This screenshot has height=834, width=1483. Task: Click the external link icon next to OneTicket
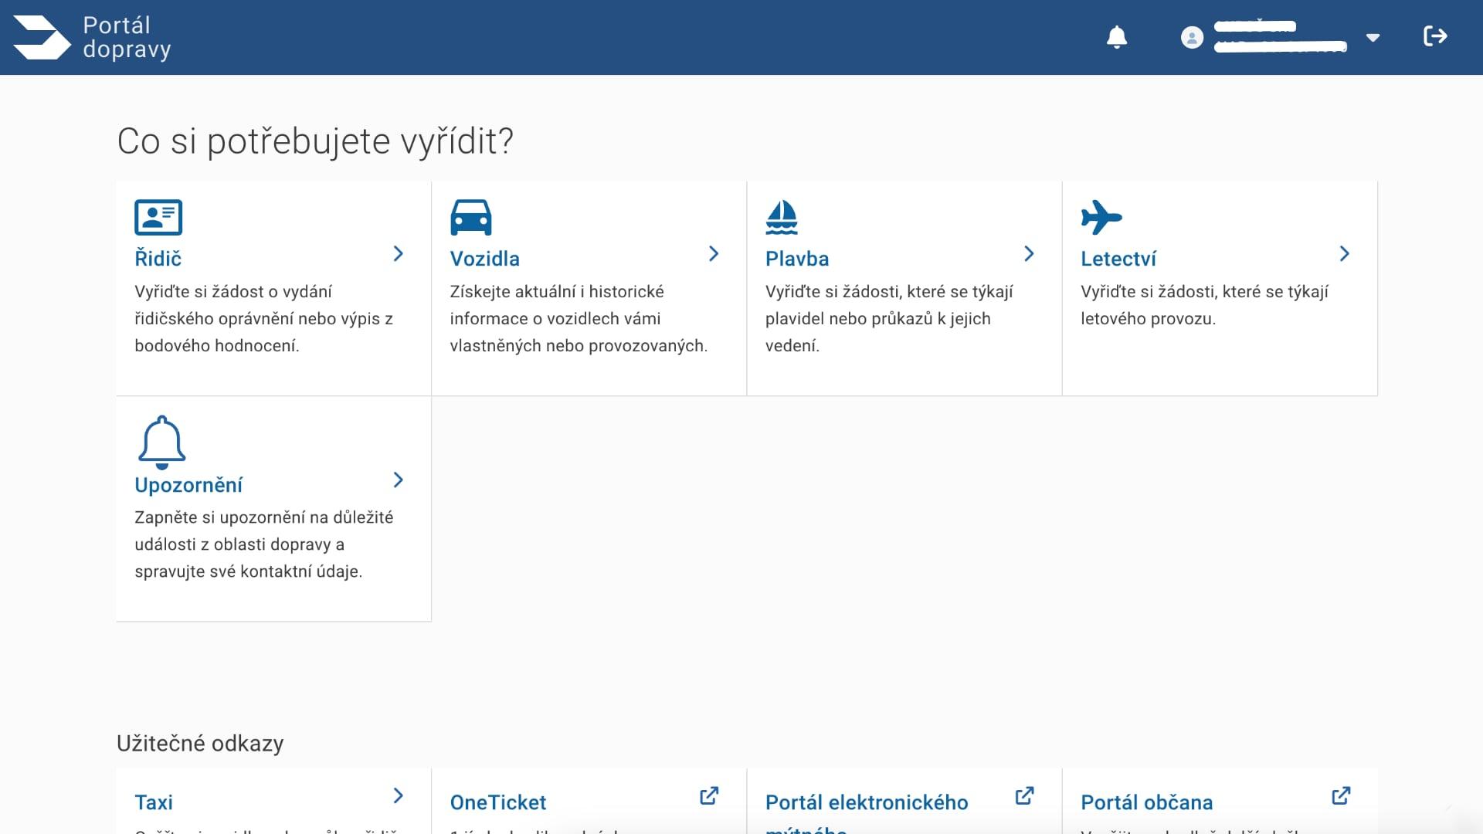click(x=709, y=795)
